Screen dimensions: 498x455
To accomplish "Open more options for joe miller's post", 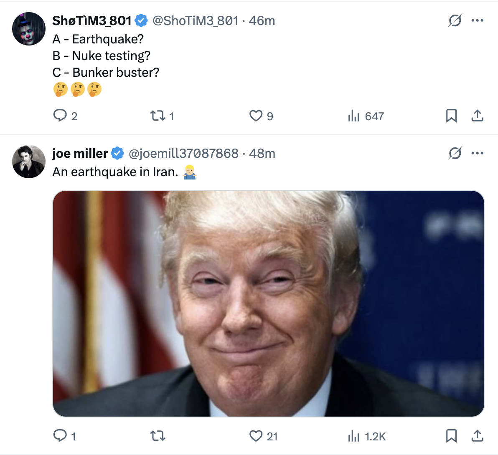I will tap(477, 154).
